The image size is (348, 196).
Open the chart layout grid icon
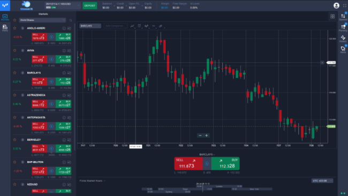[332, 16]
